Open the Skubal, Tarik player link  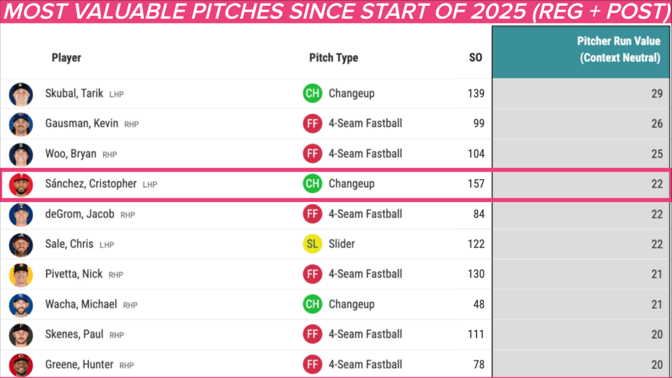coord(74,94)
